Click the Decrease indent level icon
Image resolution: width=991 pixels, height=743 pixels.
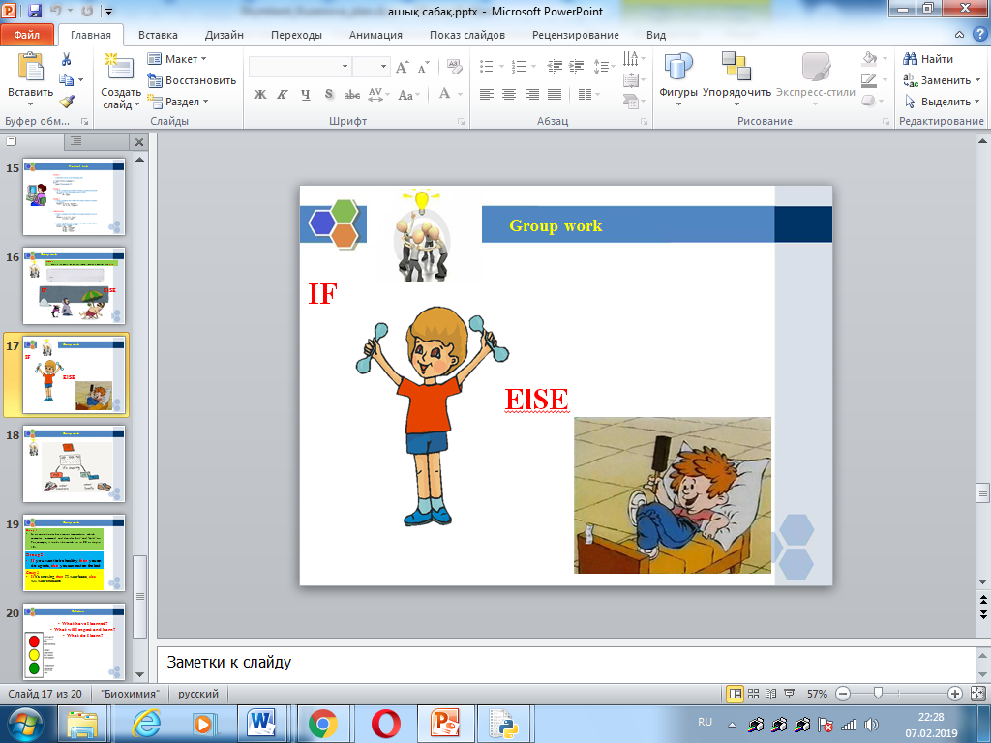coord(555,66)
